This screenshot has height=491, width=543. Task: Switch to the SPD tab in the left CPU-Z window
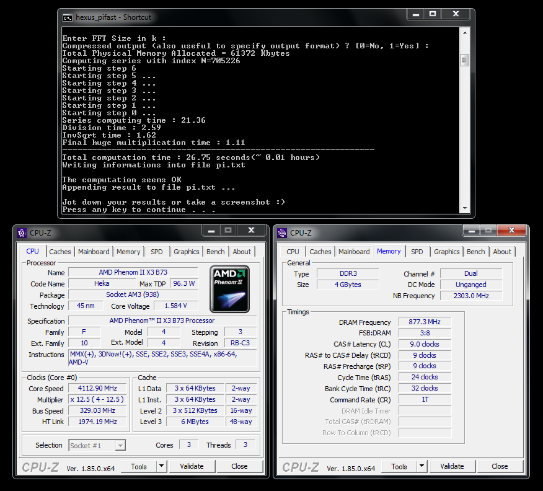[157, 252]
